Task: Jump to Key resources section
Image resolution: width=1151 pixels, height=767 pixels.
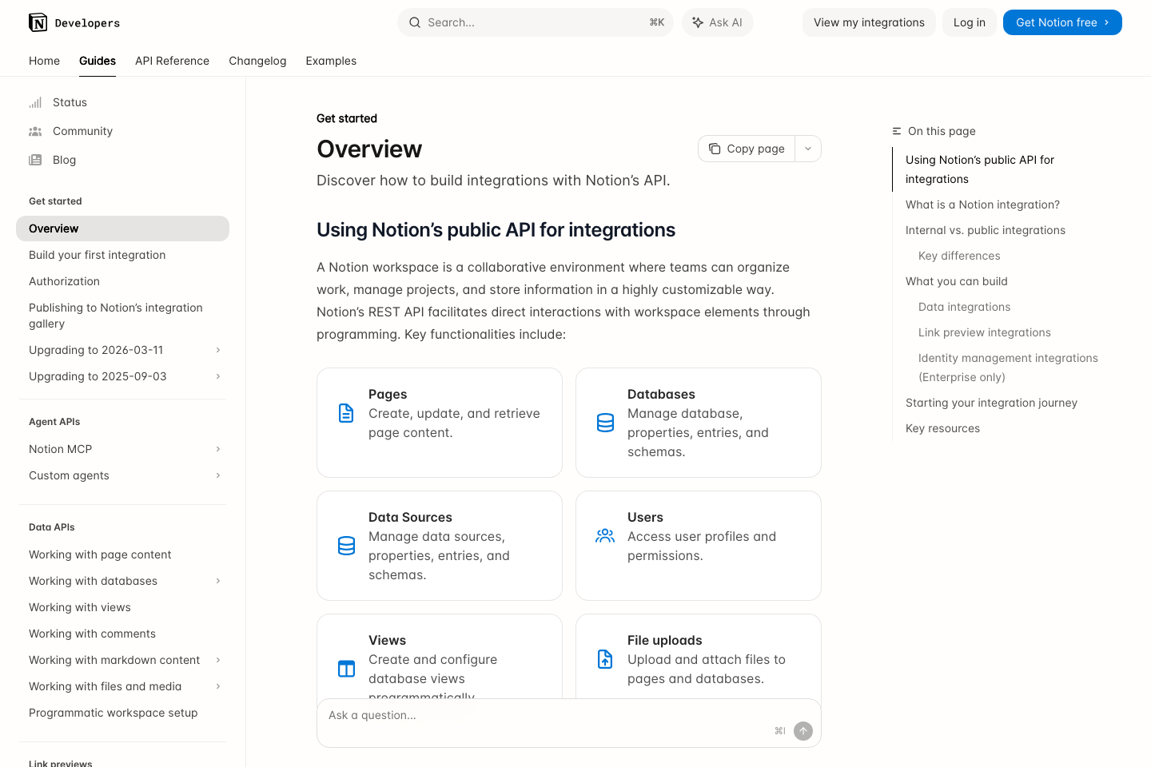Action: pyautogui.click(x=942, y=428)
